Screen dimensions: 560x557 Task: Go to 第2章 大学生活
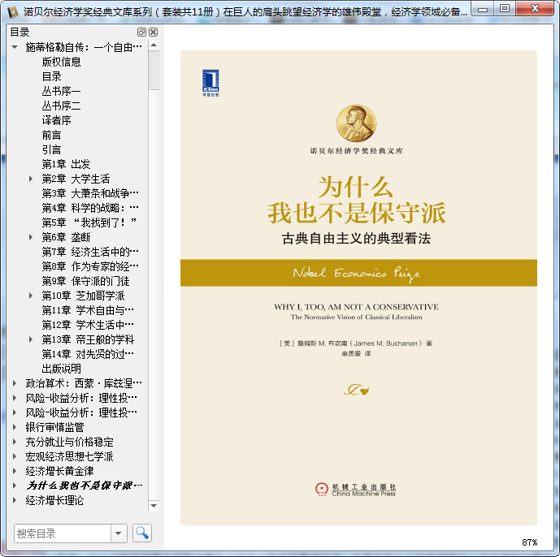(x=76, y=179)
